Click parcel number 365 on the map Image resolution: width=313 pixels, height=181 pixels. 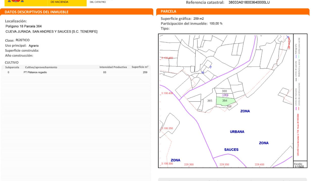[x=210, y=101]
